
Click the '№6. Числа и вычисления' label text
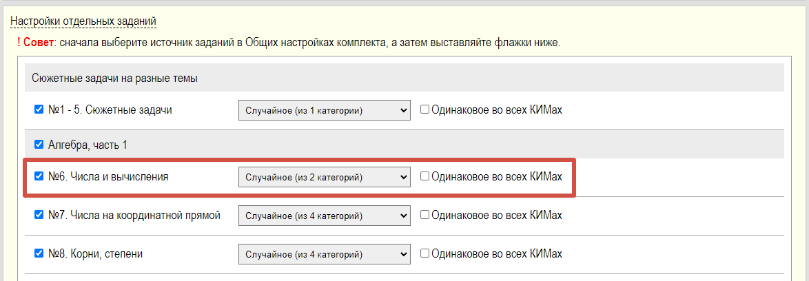click(x=108, y=177)
